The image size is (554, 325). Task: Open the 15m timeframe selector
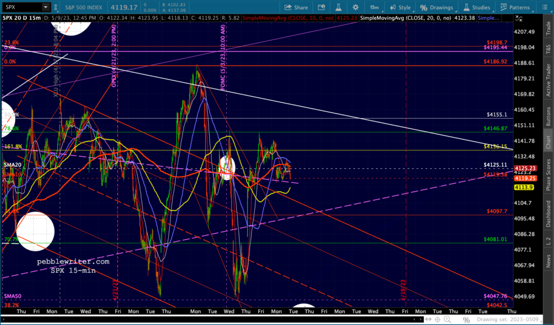coord(374,7)
